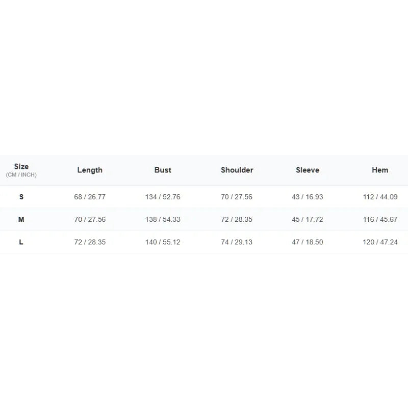Select the S size row label
The image size is (408, 408).
[x=21, y=197]
